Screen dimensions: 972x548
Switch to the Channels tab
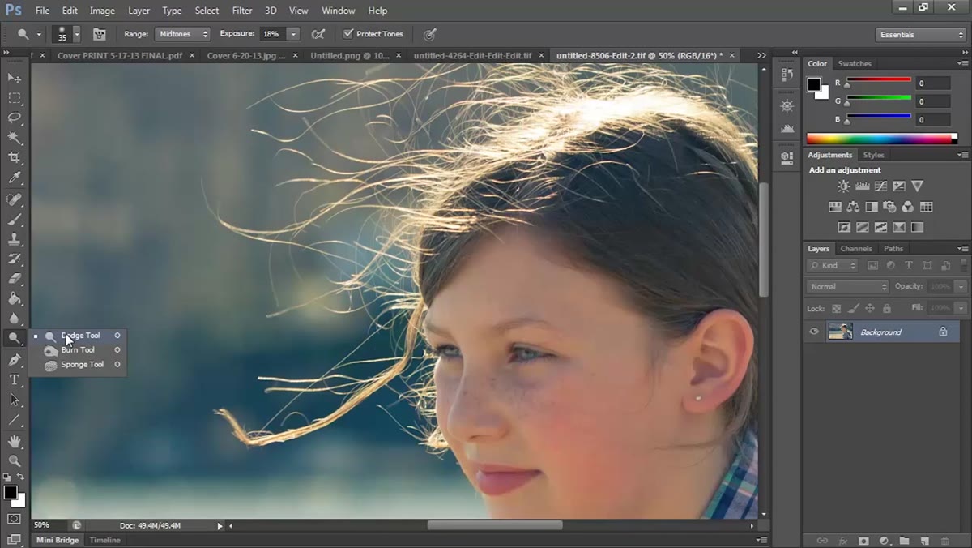point(856,249)
